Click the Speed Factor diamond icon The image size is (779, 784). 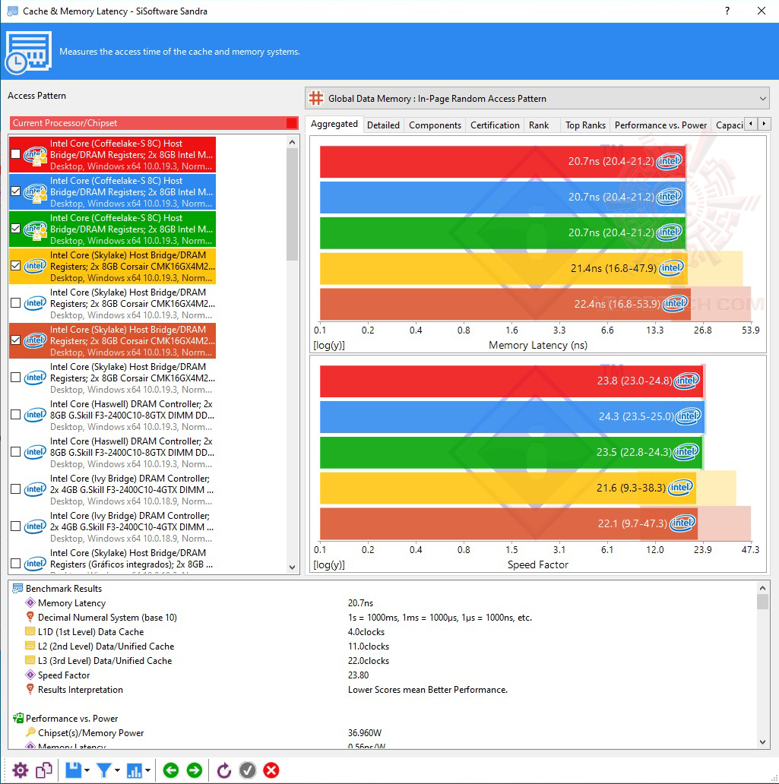point(30,675)
